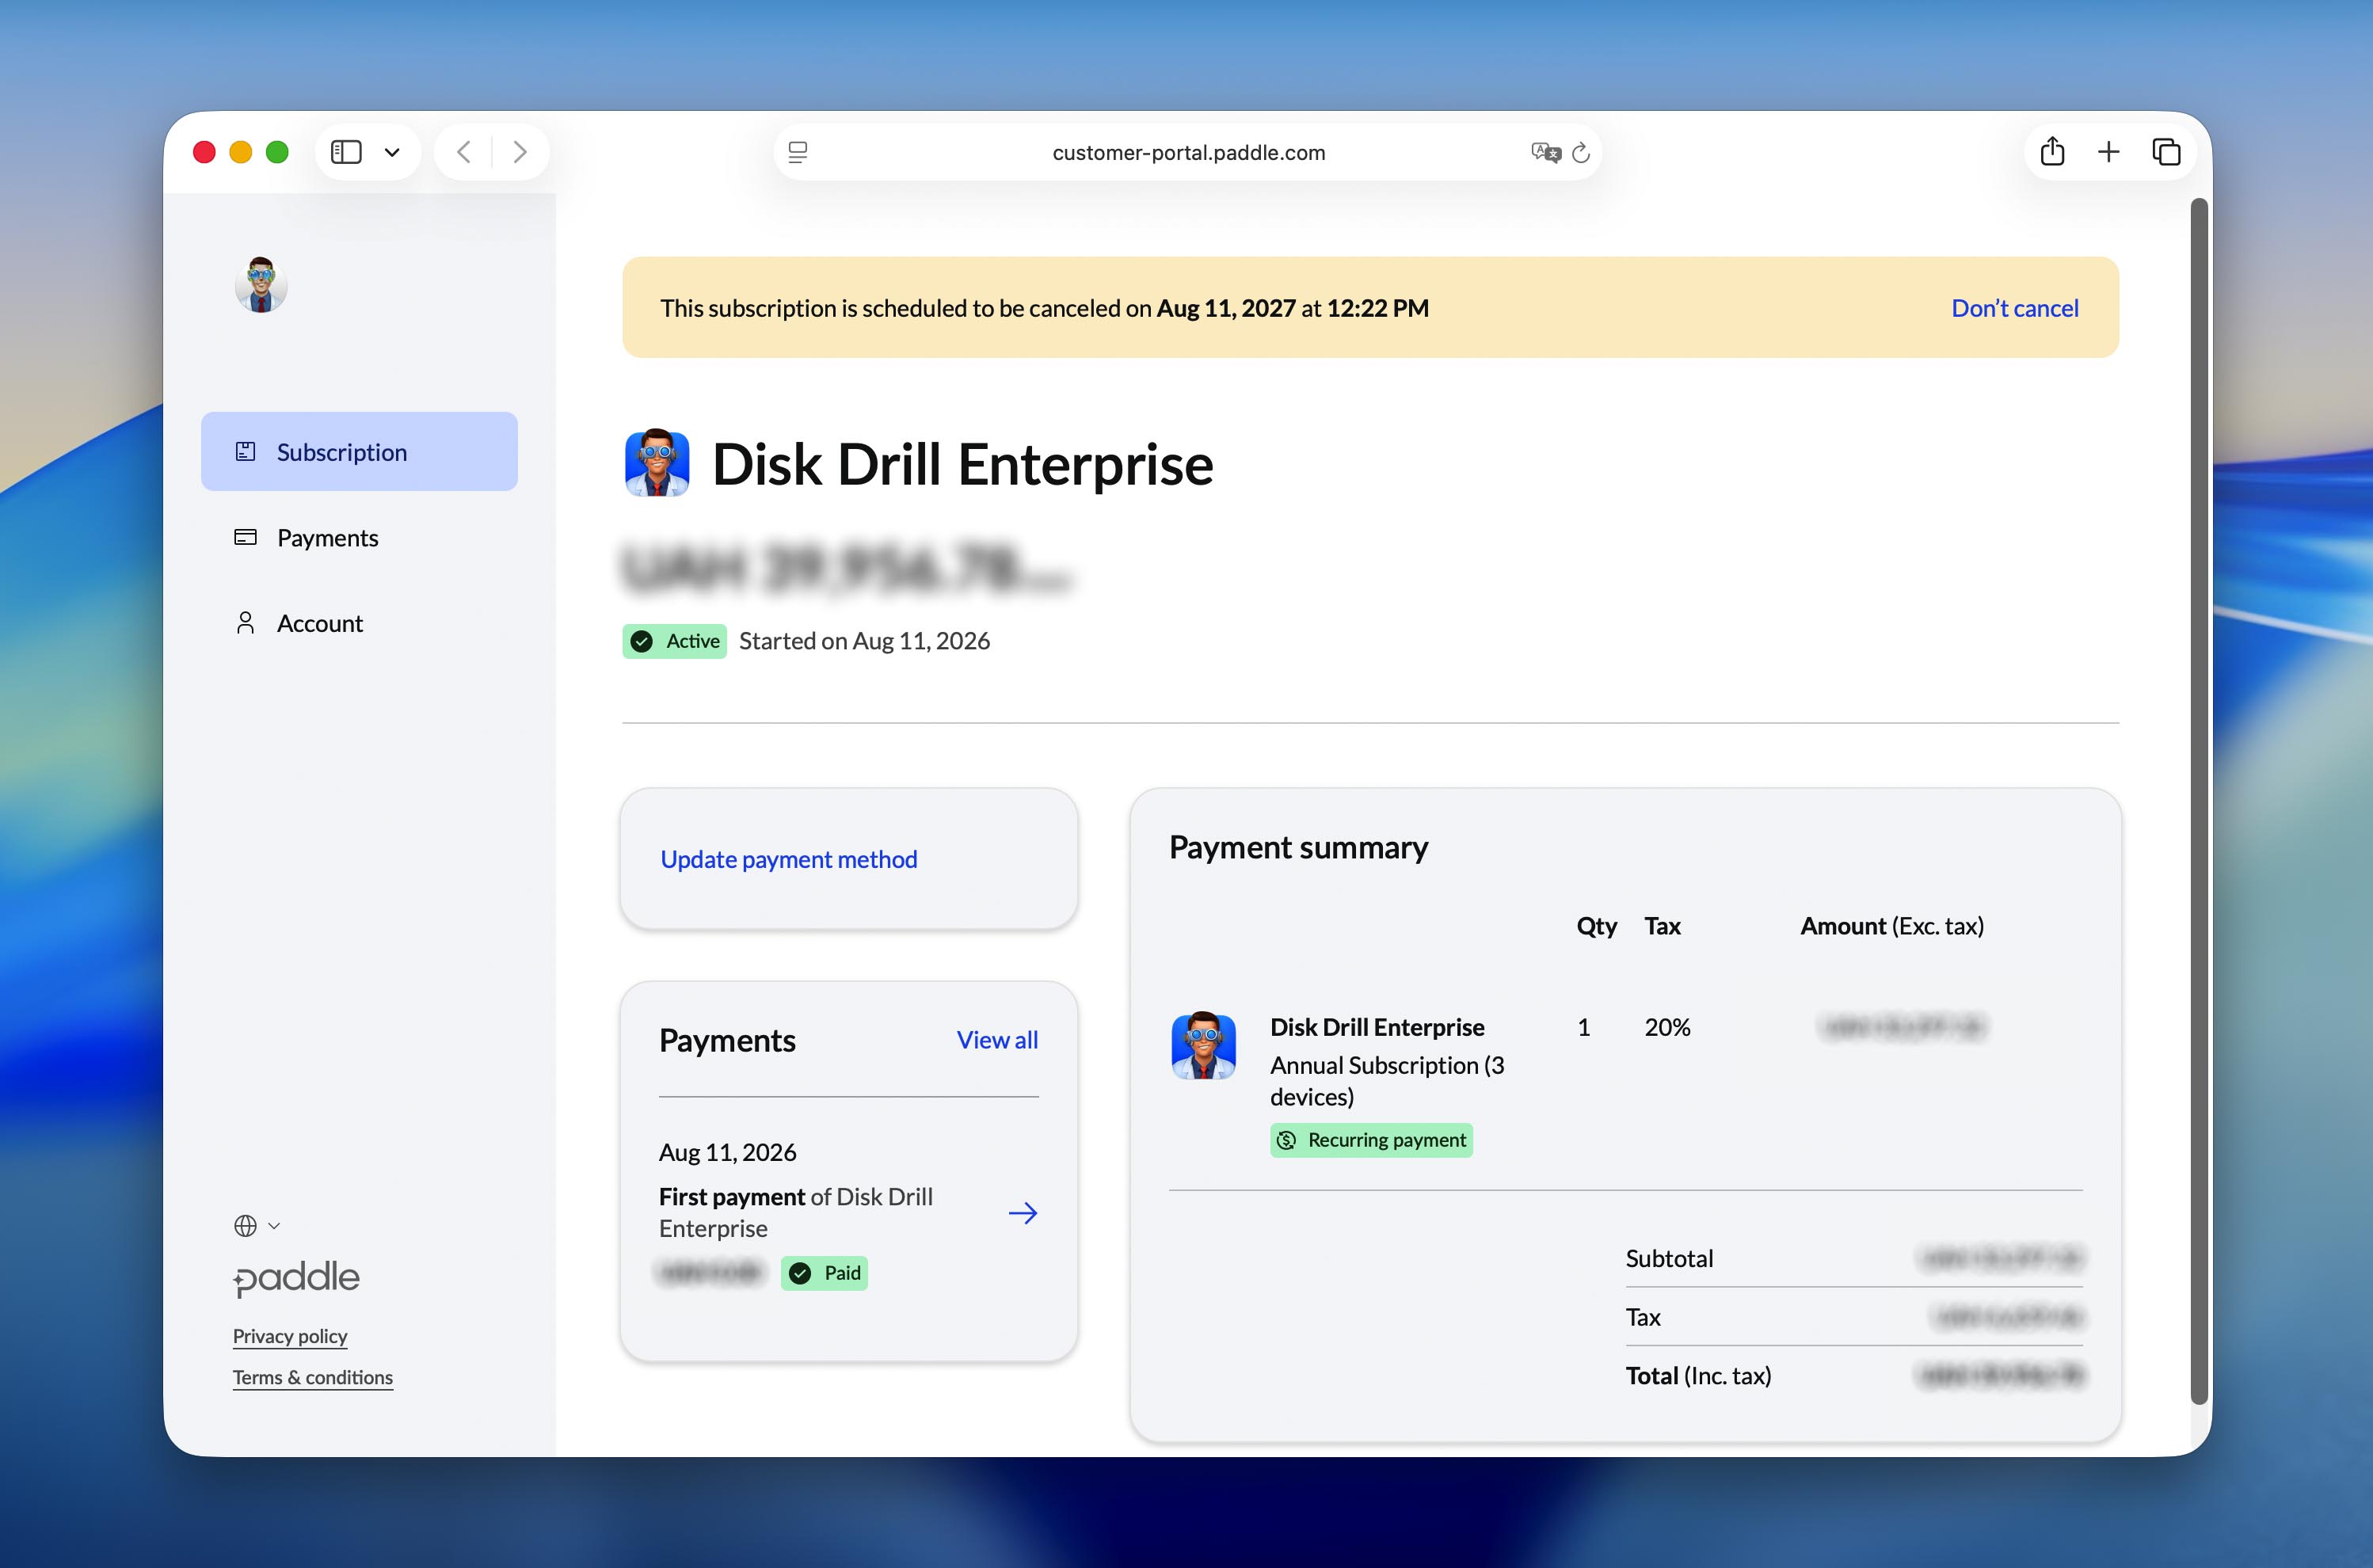Reload the page with the refresh icon
Viewport: 2373px width, 1568px height.
1581,152
